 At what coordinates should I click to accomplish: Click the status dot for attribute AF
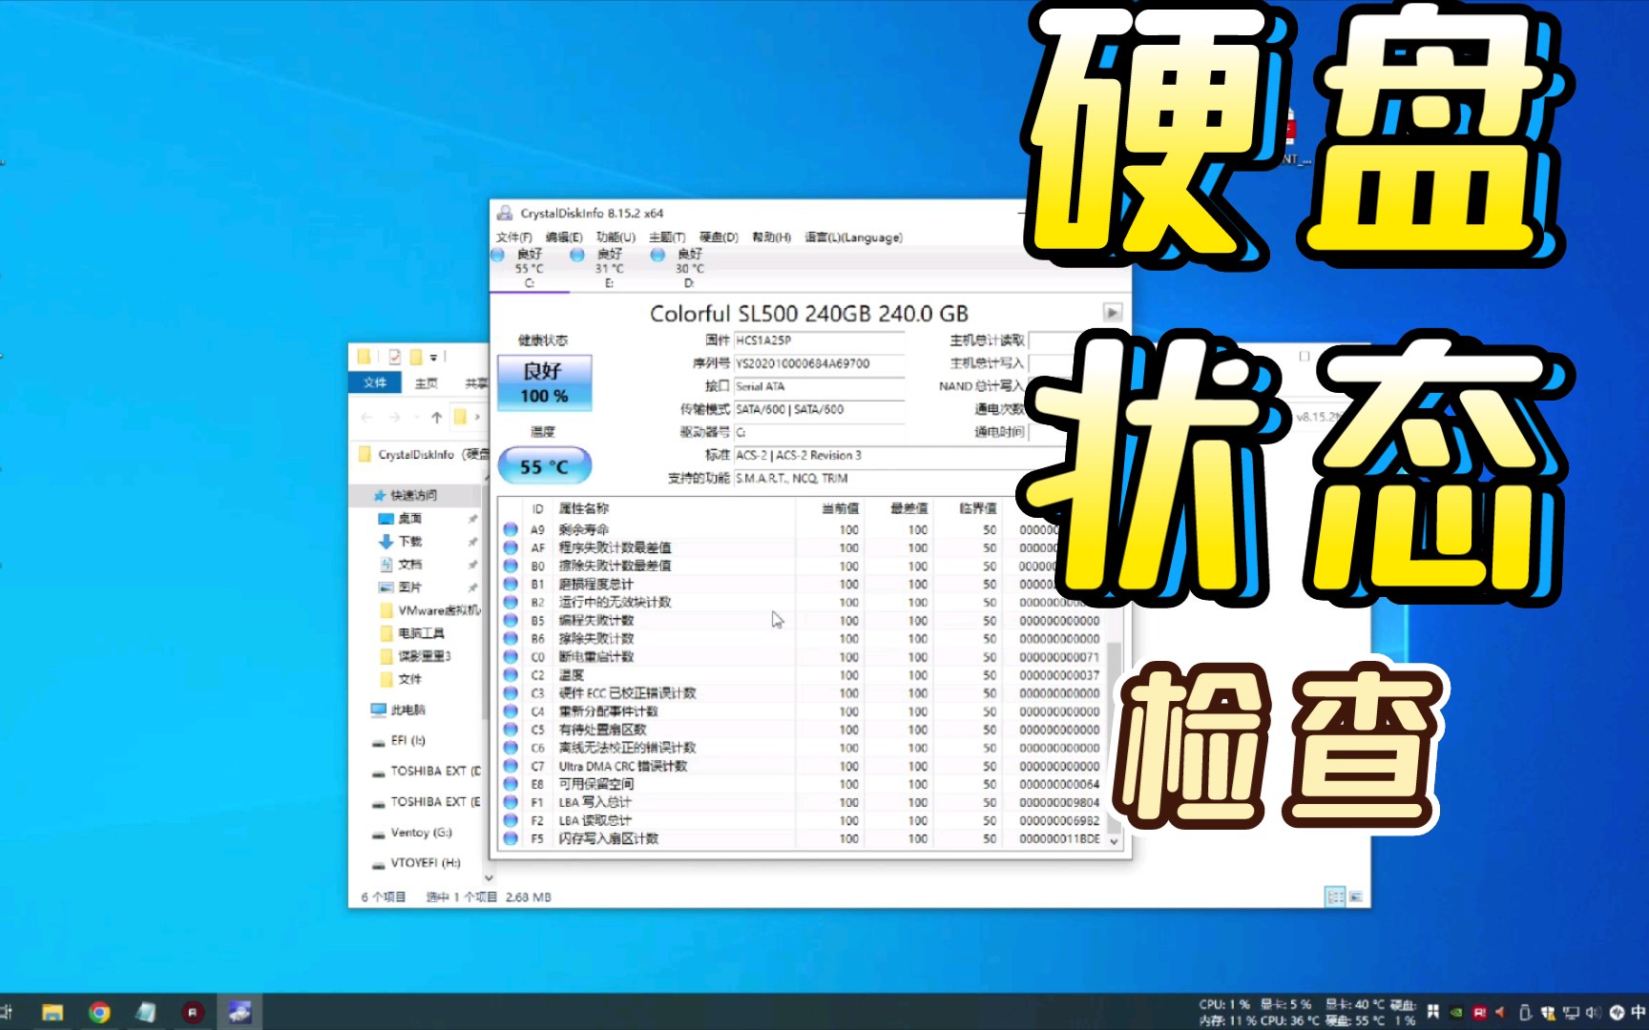pos(511,547)
